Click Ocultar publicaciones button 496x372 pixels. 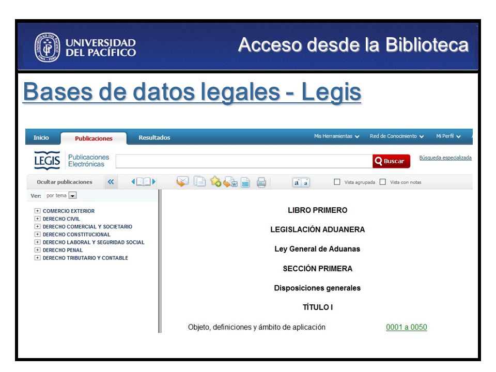(x=65, y=182)
